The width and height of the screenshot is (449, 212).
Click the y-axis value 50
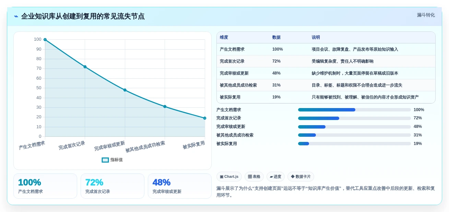coord(39,88)
